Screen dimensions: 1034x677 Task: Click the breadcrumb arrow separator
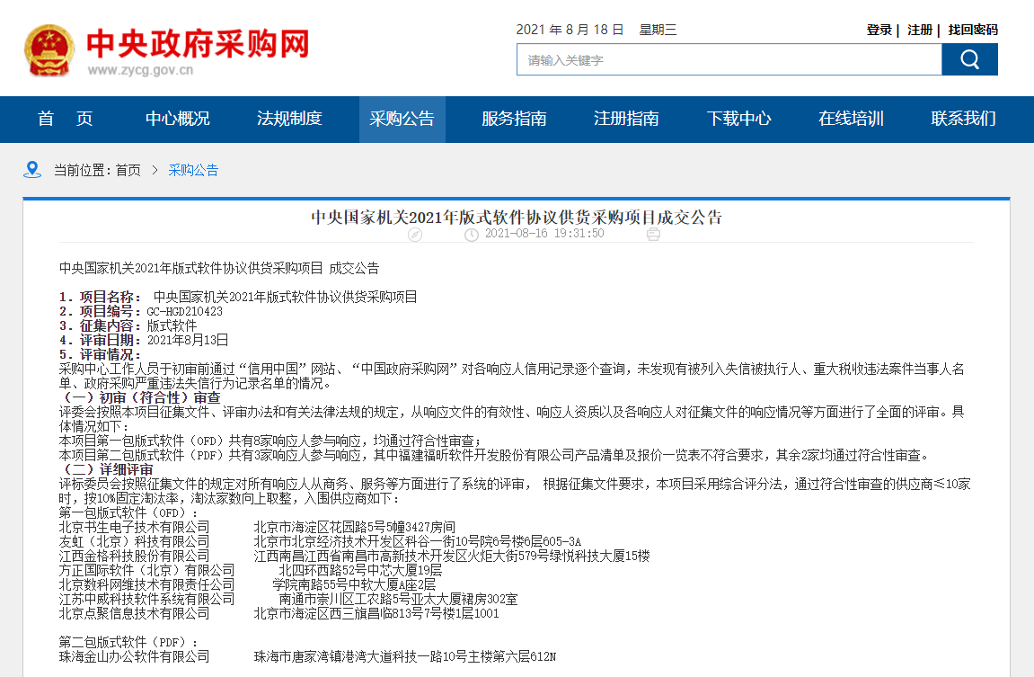[155, 170]
